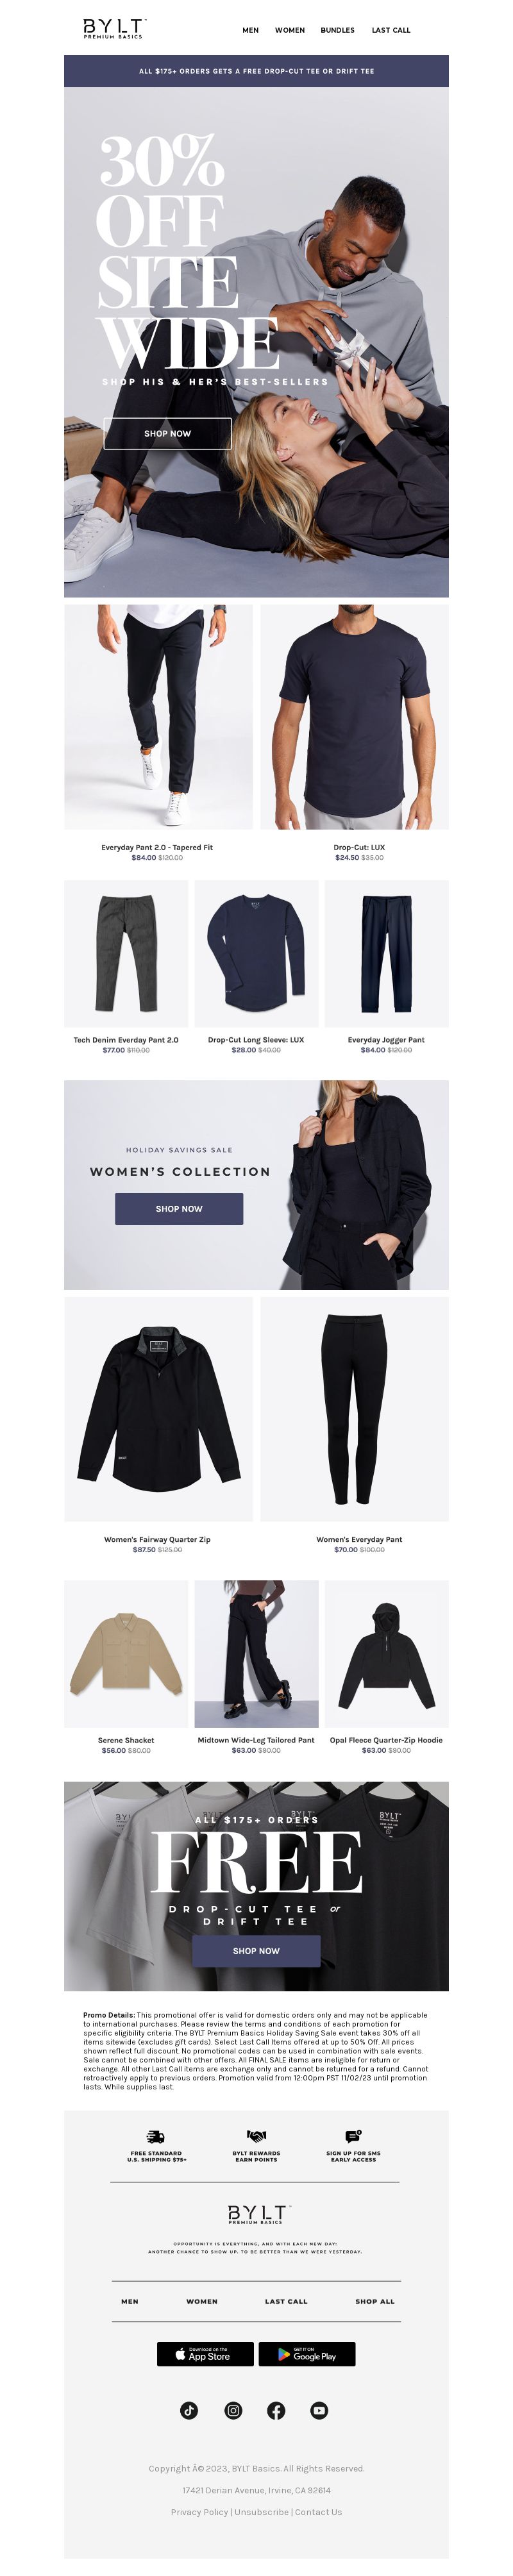Shop Now in Women's Collection banner
The height and width of the screenshot is (2576, 513).
[x=179, y=1208]
